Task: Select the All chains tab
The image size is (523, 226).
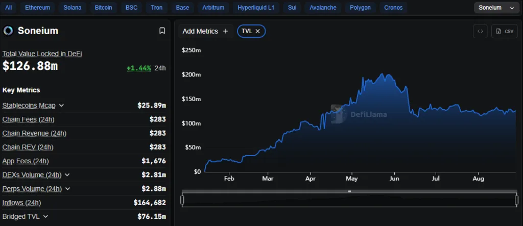Action: point(9,7)
